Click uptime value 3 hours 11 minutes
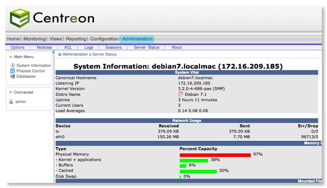 pyautogui.click(x=197, y=100)
